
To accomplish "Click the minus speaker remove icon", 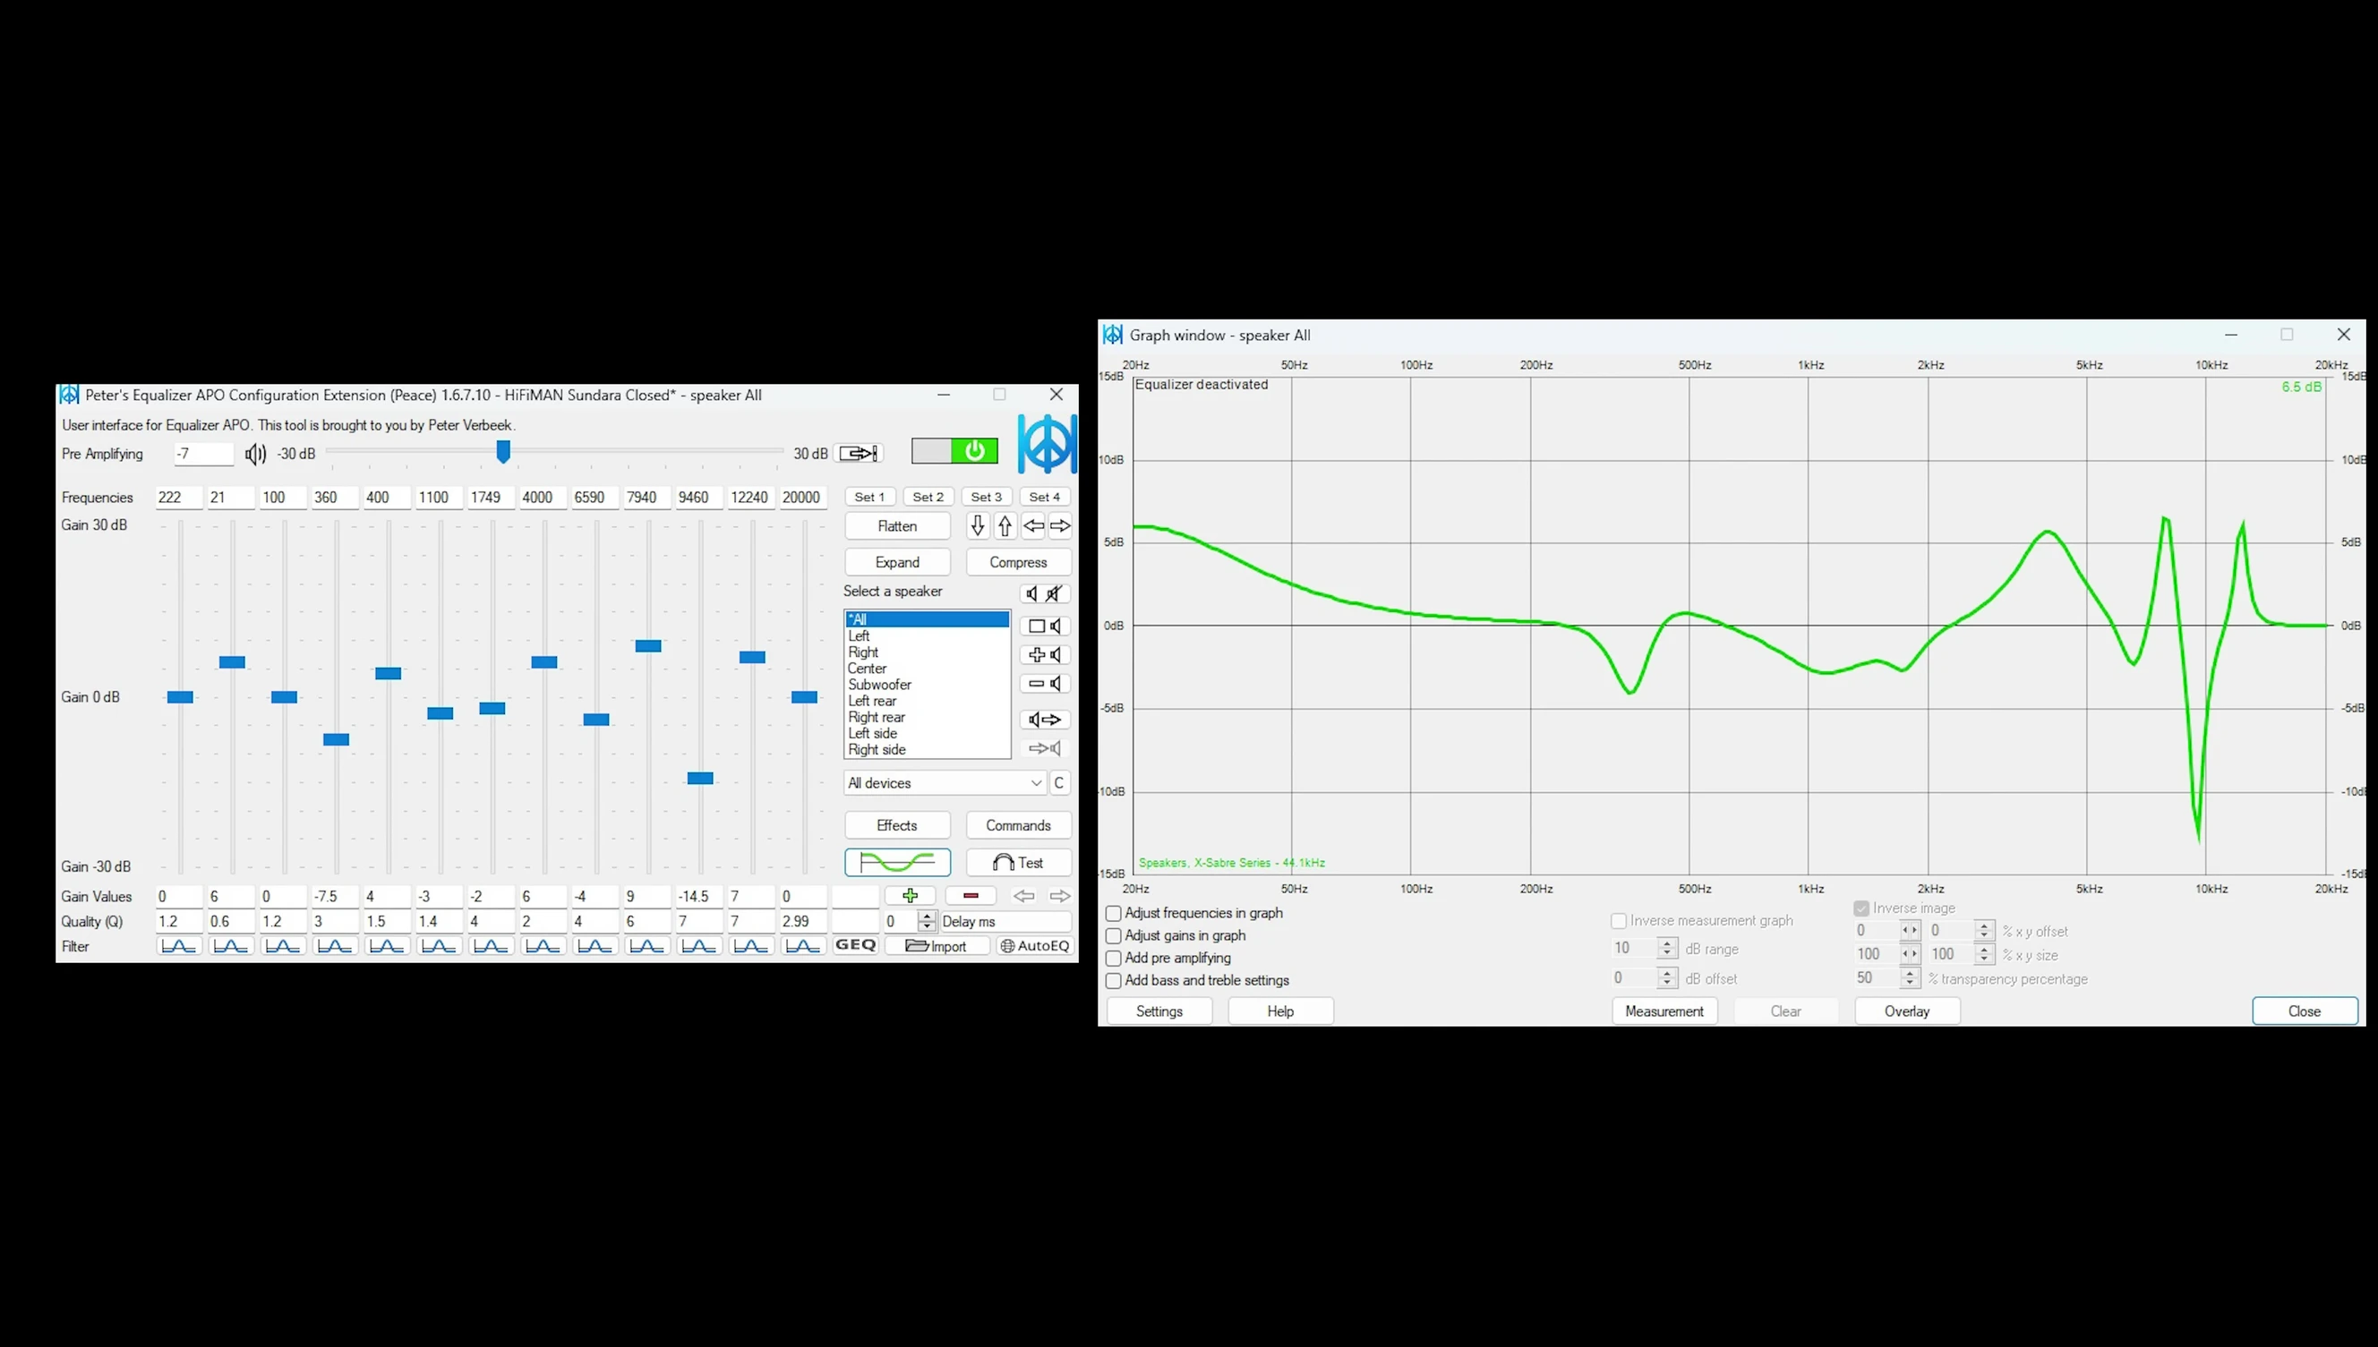I will (x=1046, y=684).
